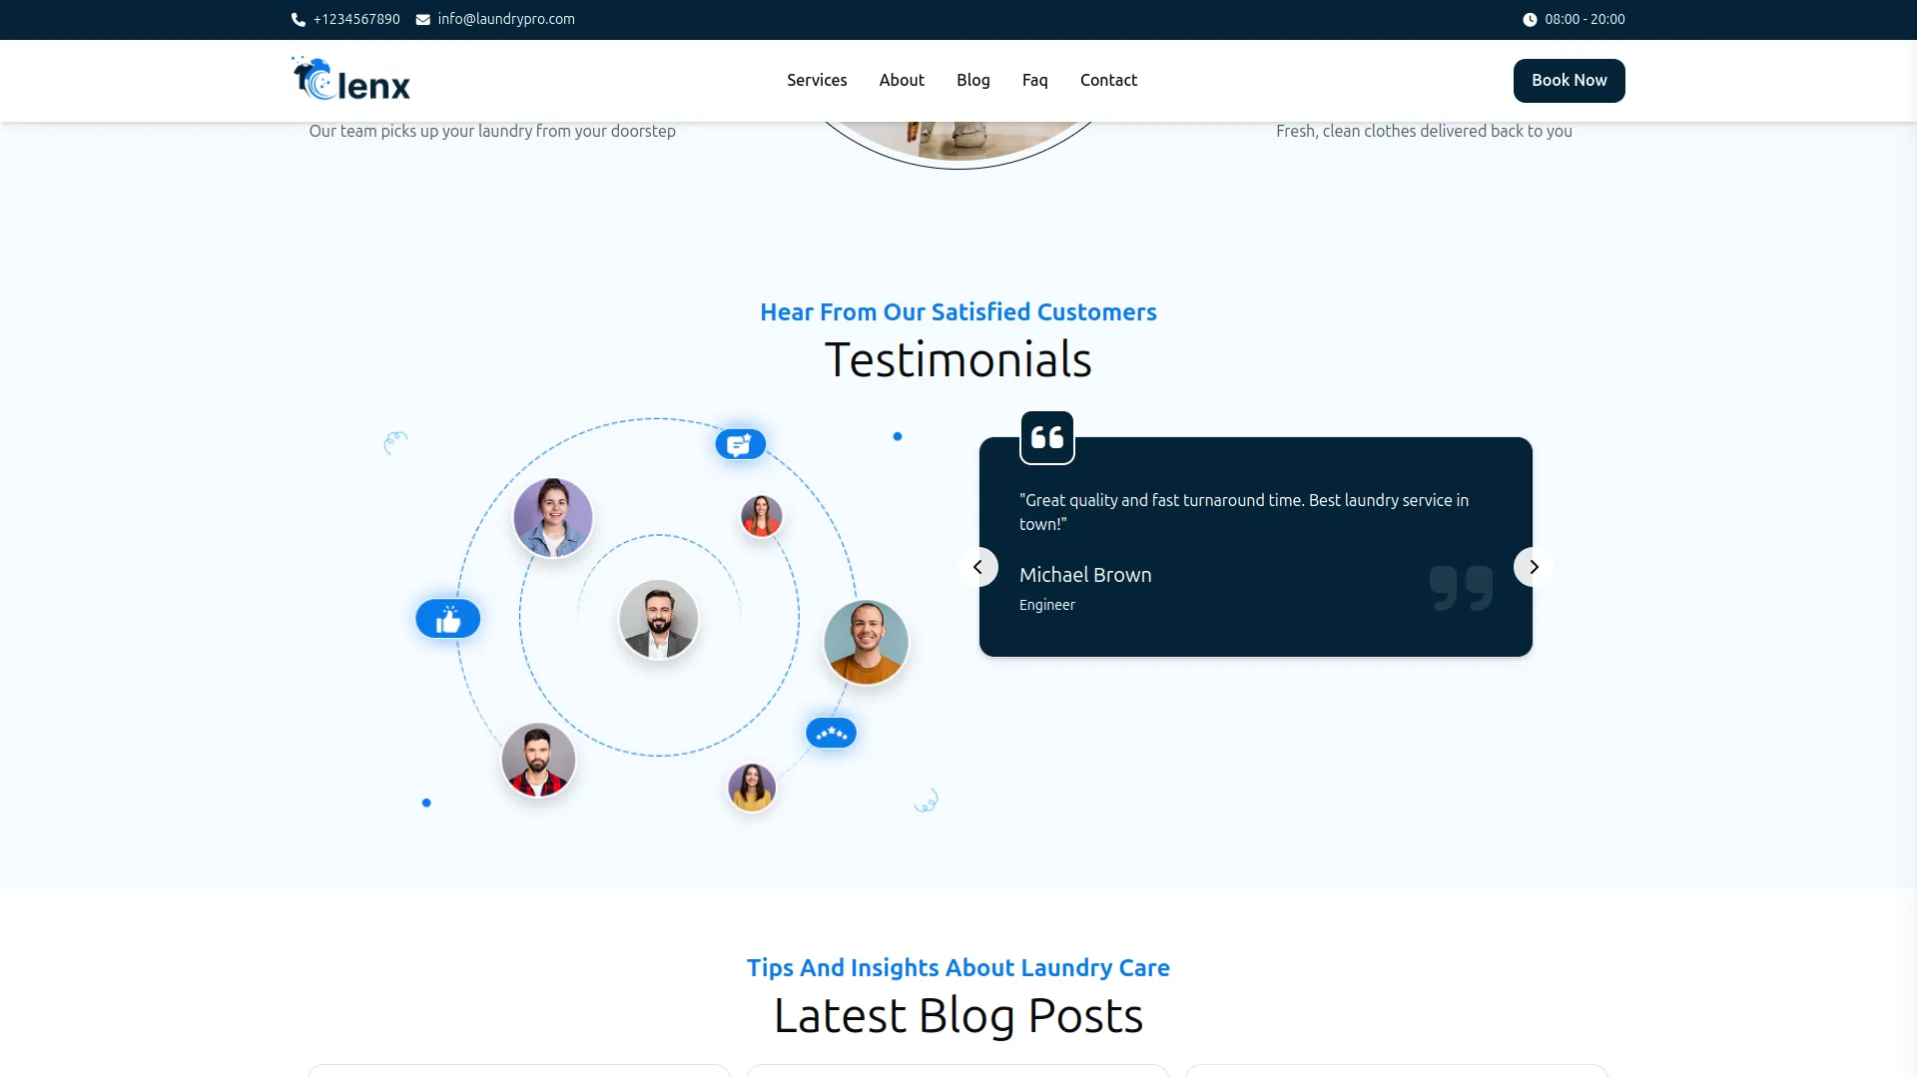The width and height of the screenshot is (1917, 1078).
Task: Click the Clenx logo
Action: (351, 80)
